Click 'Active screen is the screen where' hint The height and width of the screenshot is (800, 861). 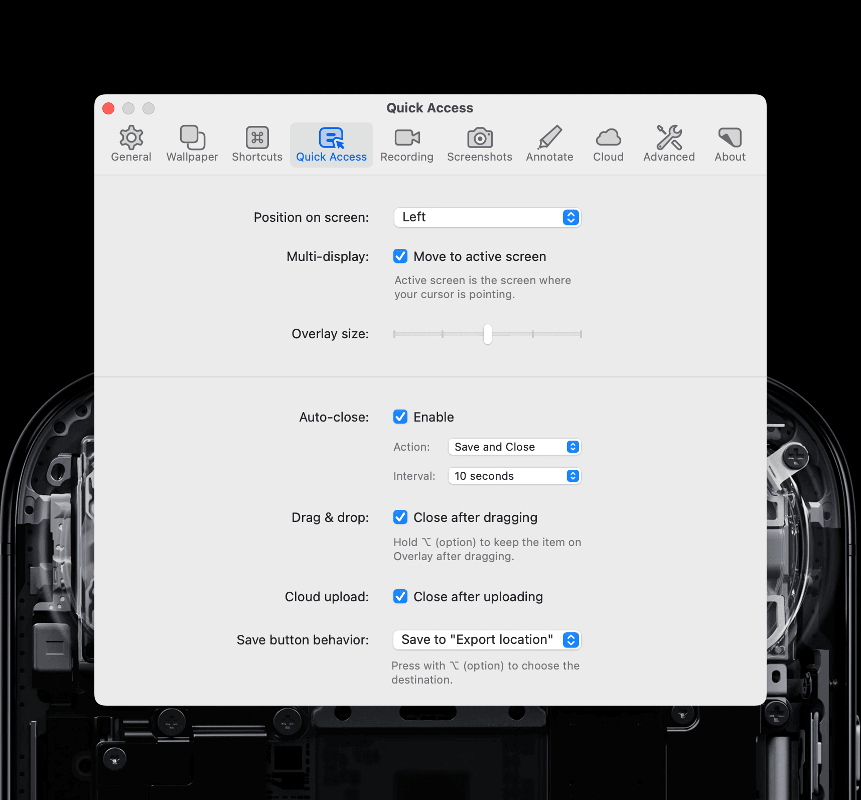(x=483, y=280)
